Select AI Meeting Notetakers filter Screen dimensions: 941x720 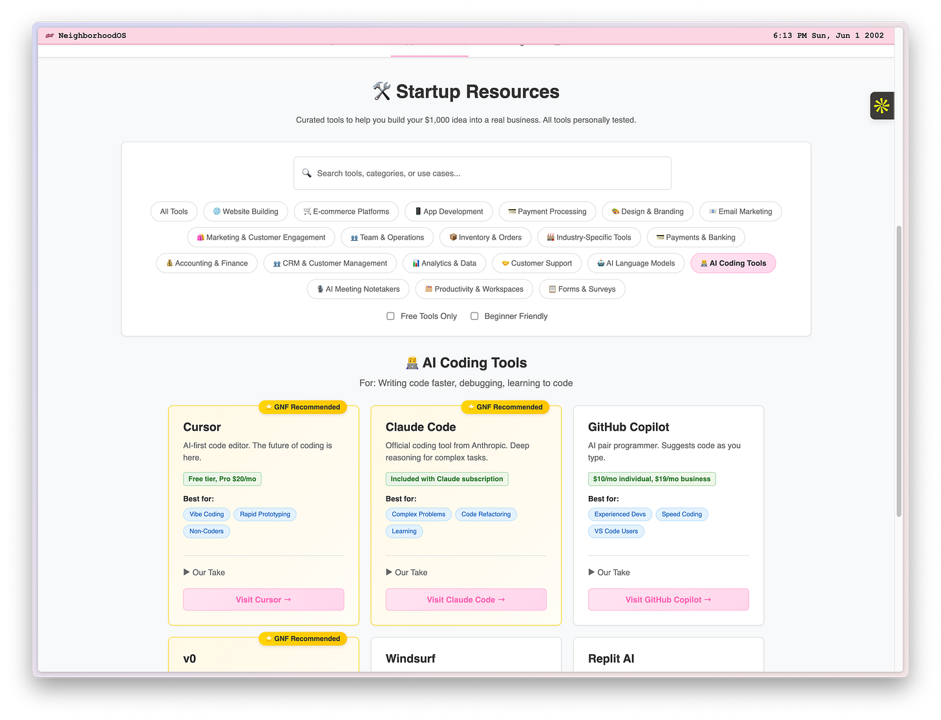coord(358,289)
